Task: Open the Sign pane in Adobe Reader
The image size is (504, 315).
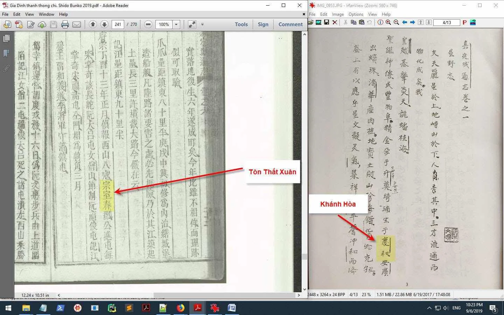Action: [263, 24]
